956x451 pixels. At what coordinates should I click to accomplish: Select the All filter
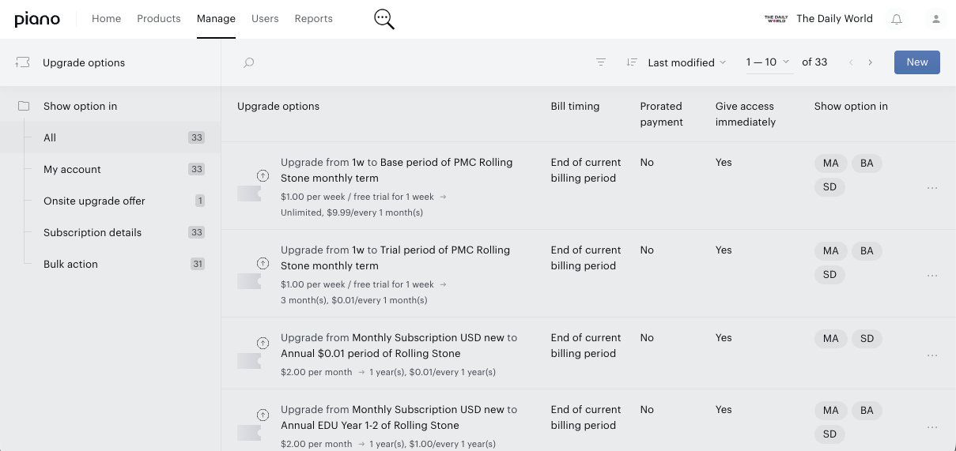[111, 137]
